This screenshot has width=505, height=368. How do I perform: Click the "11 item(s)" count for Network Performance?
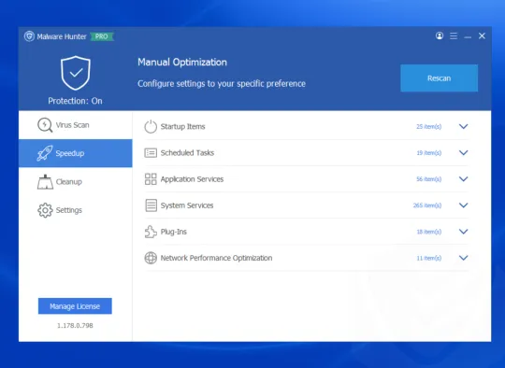[429, 259]
